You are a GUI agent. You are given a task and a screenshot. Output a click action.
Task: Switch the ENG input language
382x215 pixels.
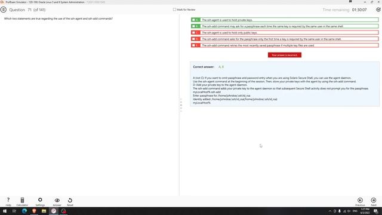click(x=355, y=211)
